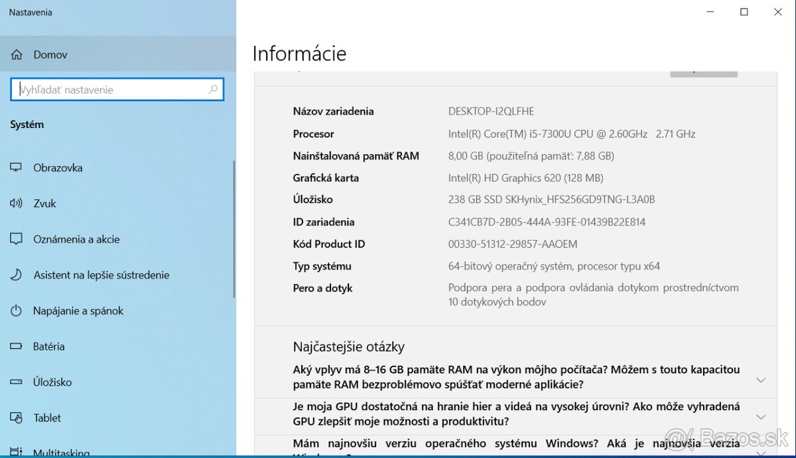Screen dimensions: 796x458
Task: Select the Batéria battery icon
Action: click(16, 346)
